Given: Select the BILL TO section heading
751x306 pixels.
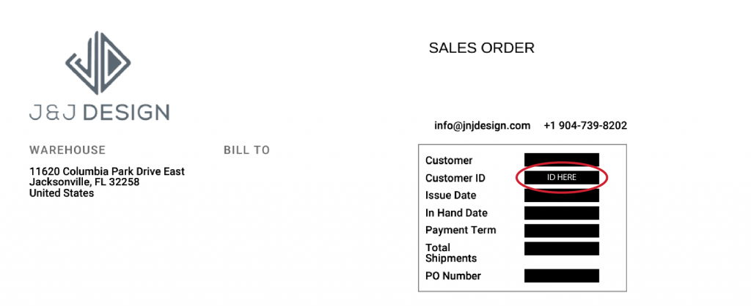Looking at the screenshot, I should [x=246, y=150].
